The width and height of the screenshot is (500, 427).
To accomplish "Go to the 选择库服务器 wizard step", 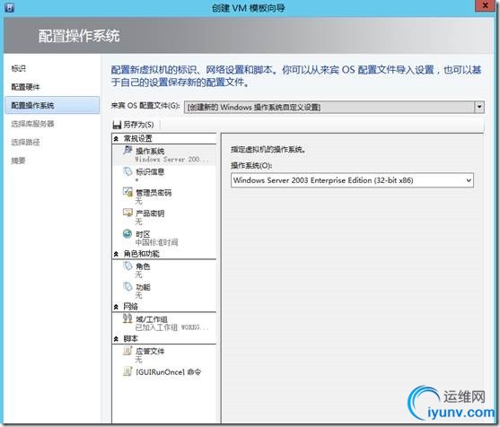I will click(32, 124).
